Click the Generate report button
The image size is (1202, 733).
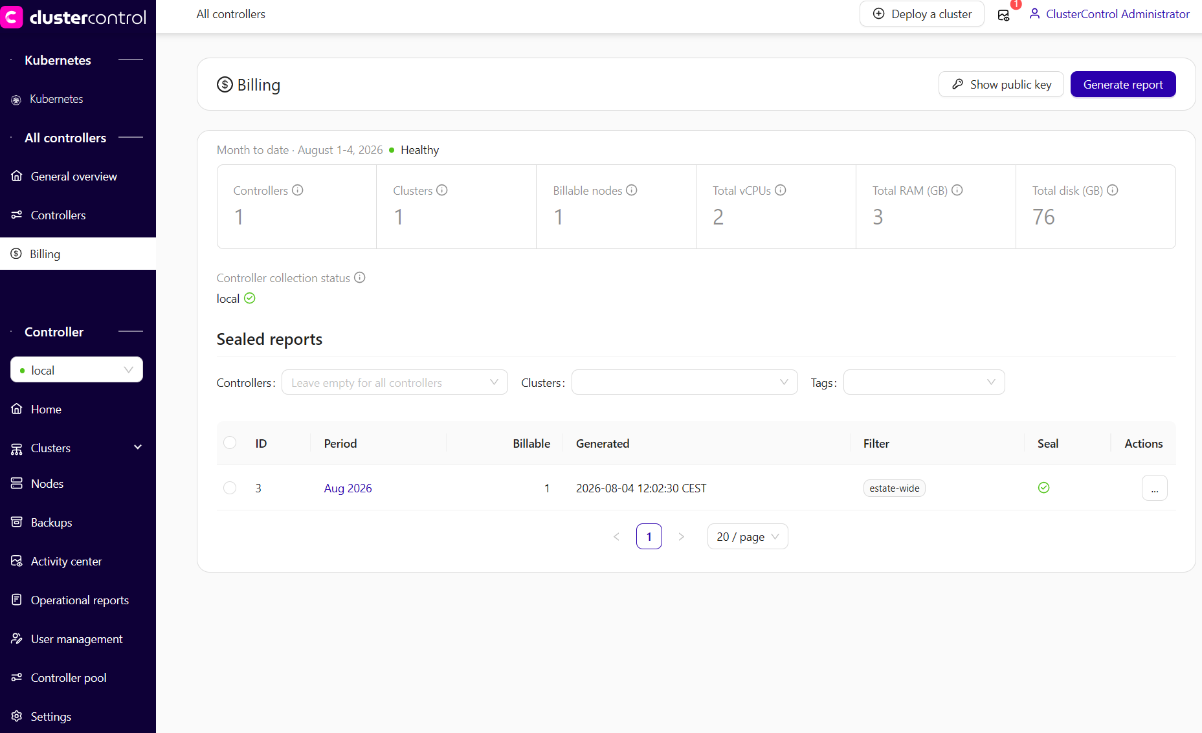pos(1123,84)
